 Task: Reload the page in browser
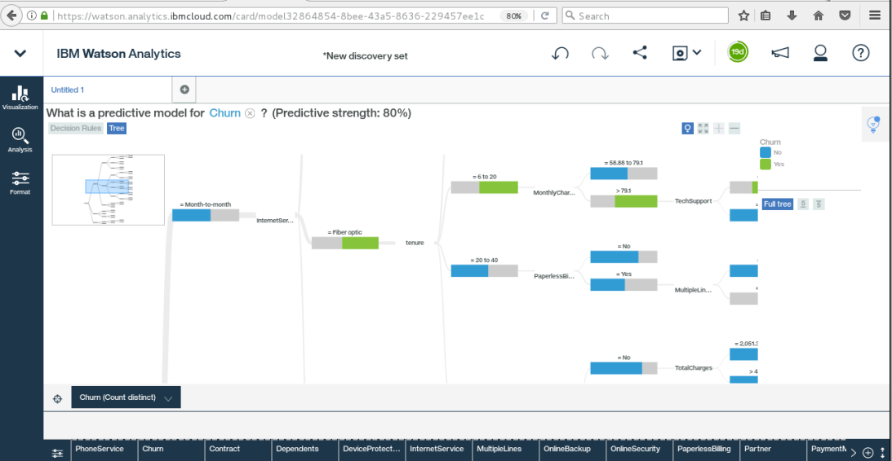click(x=545, y=16)
